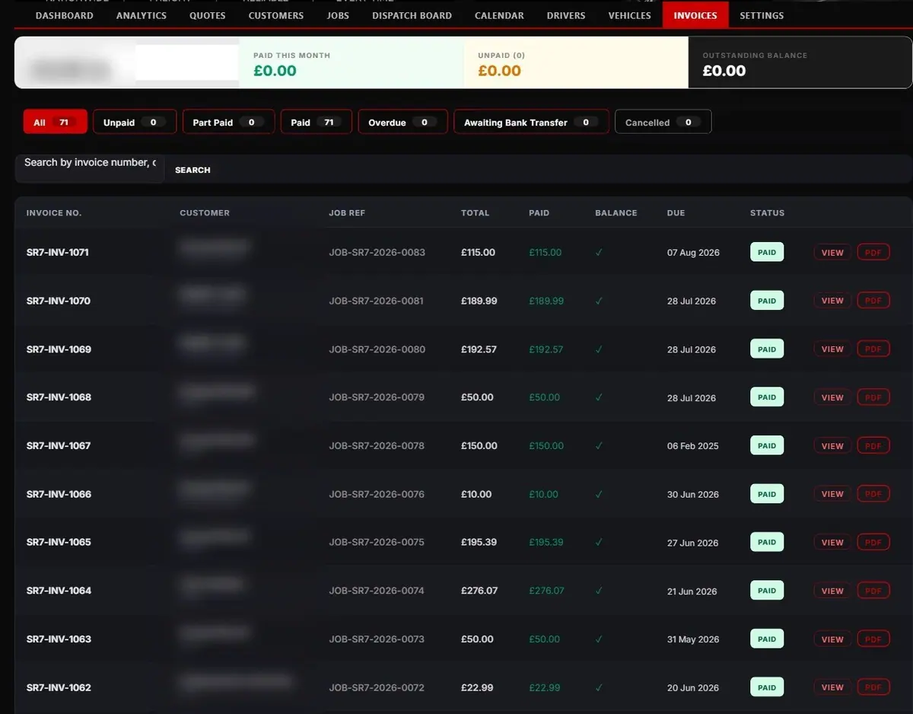Click invoice number SR7-INV-1069
913x714 pixels.
(59, 349)
